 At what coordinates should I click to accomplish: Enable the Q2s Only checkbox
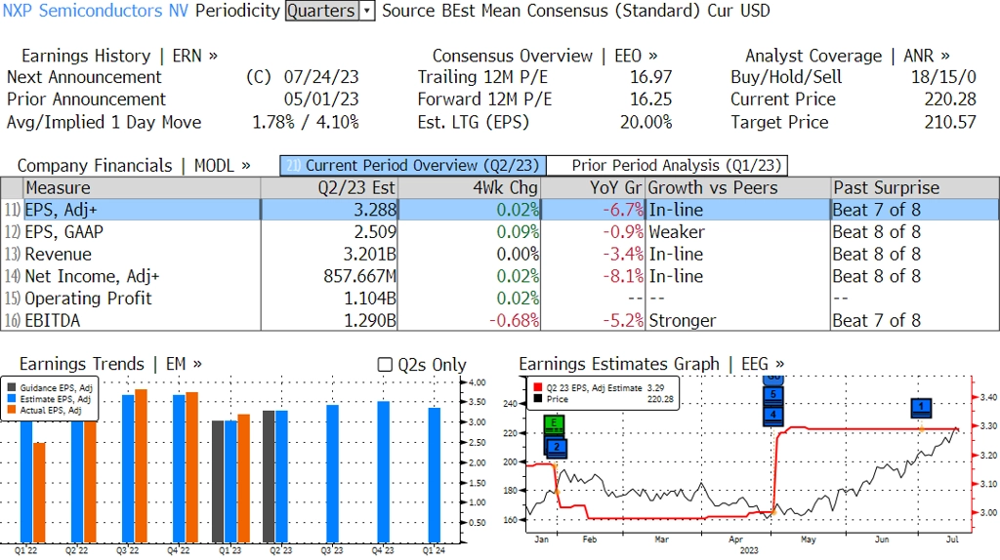385,365
